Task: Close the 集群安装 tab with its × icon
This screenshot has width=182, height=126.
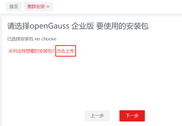Action: point(48,7)
